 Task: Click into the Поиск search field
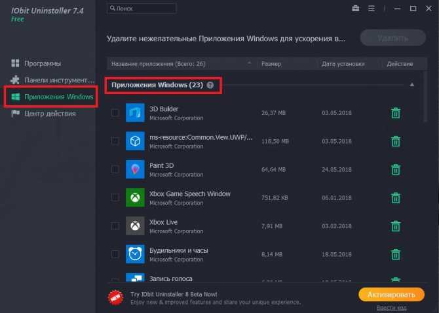pyautogui.click(x=142, y=8)
